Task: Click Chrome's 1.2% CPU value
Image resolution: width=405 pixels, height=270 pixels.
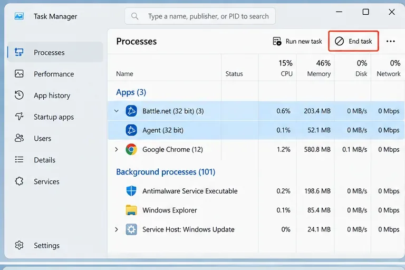Action: click(x=283, y=149)
